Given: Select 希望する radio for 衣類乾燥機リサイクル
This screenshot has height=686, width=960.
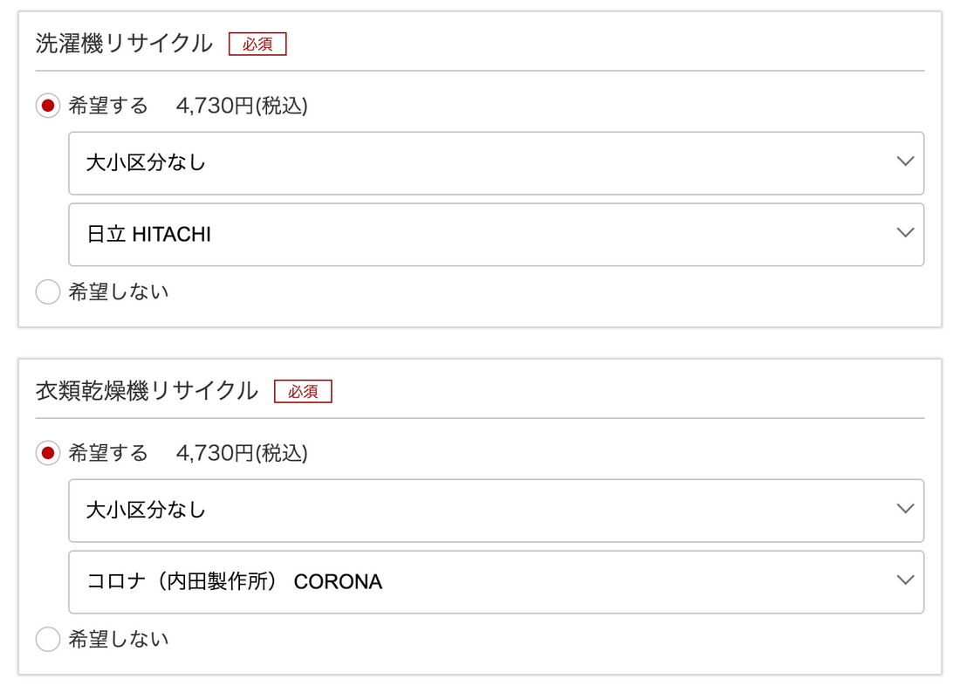Looking at the screenshot, I should click(48, 454).
